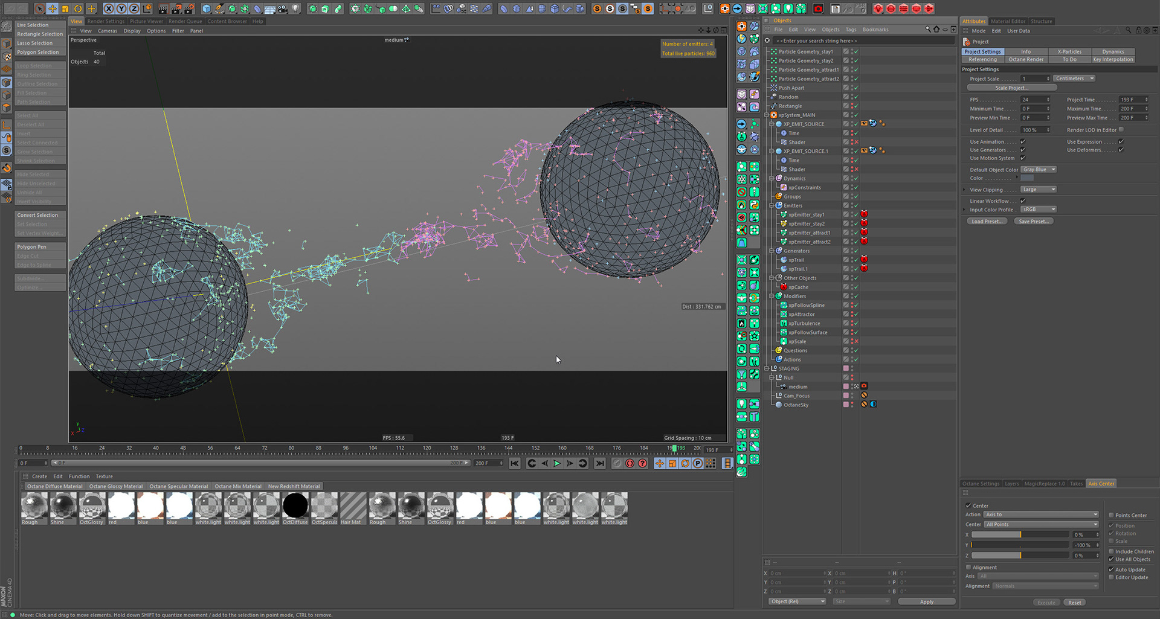Click the Load Preset button
The image size is (1160, 619).
[x=987, y=221]
